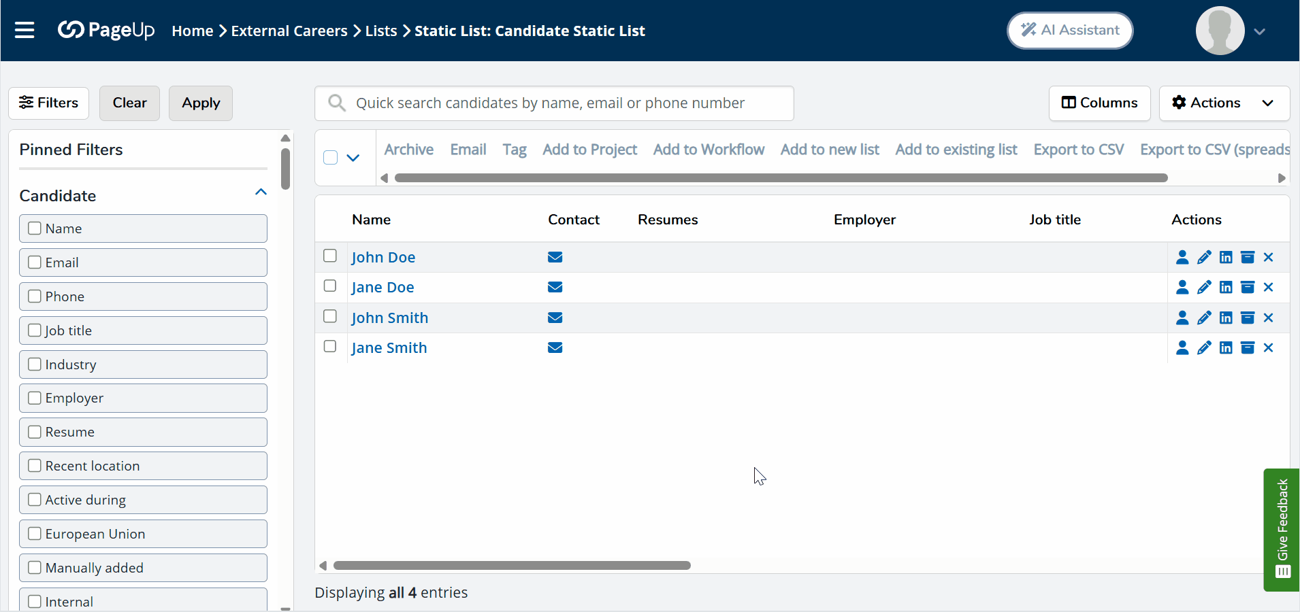Remove John Doe from list with X icon
Image resolution: width=1300 pixels, height=612 pixels.
pyautogui.click(x=1268, y=257)
